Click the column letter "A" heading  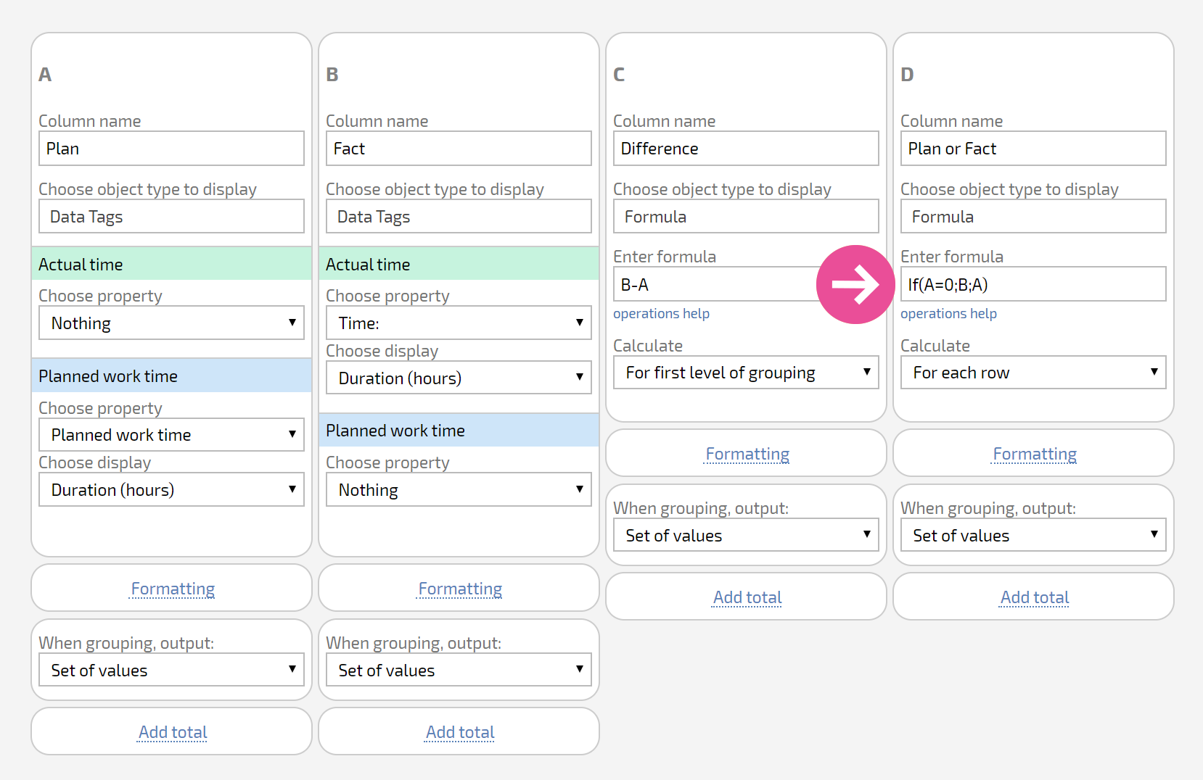(45, 75)
